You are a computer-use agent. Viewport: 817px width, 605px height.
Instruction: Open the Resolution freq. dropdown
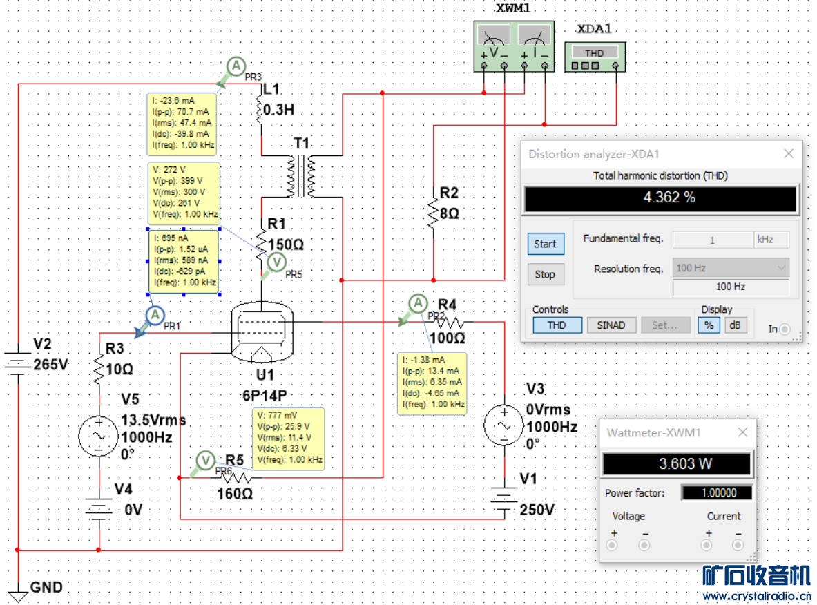731,268
